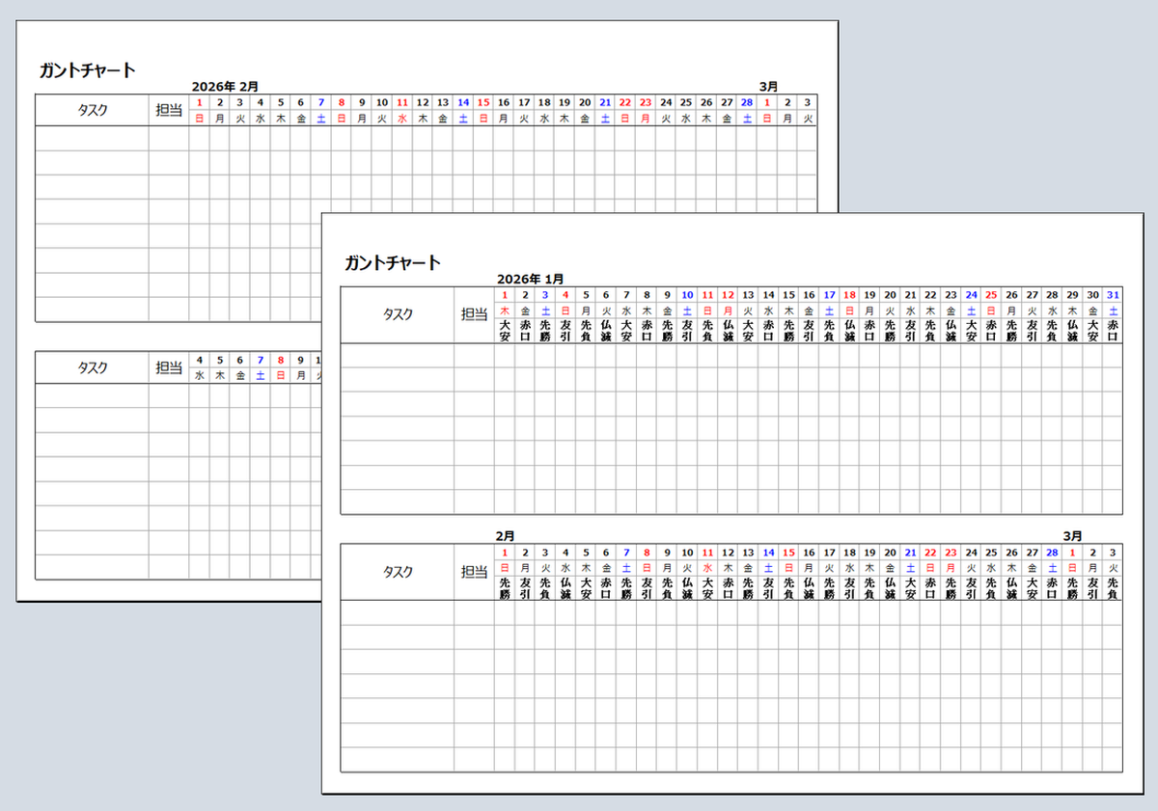1158x811 pixels.
Task: Click 担当 header in front sheet's February table
Action: (x=474, y=572)
